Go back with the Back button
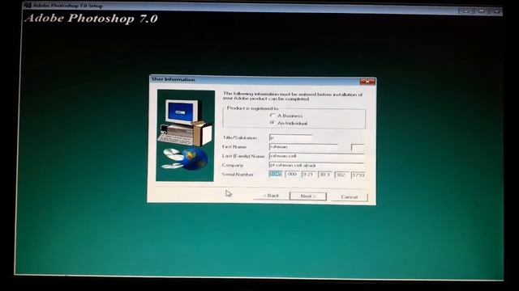519x291 pixels. [272, 196]
